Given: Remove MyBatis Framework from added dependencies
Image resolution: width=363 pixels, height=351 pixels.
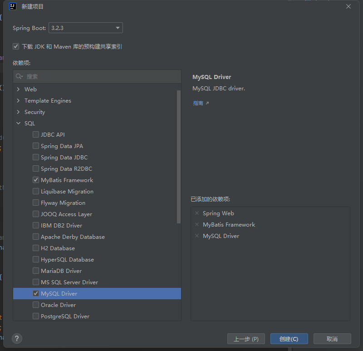Looking at the screenshot, I should 197,224.
